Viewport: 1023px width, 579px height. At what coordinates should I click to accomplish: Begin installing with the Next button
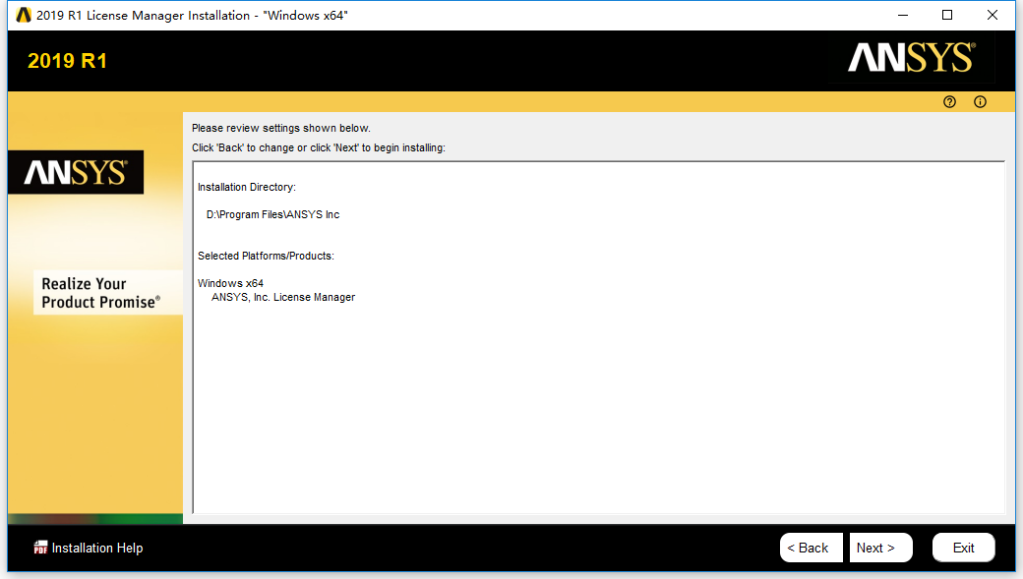(x=880, y=548)
